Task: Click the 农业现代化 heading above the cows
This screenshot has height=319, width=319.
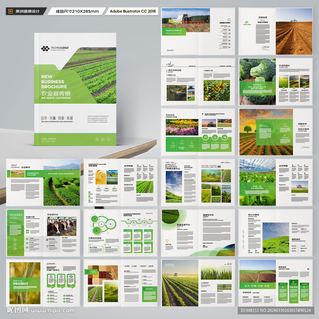Action: click(x=52, y=214)
